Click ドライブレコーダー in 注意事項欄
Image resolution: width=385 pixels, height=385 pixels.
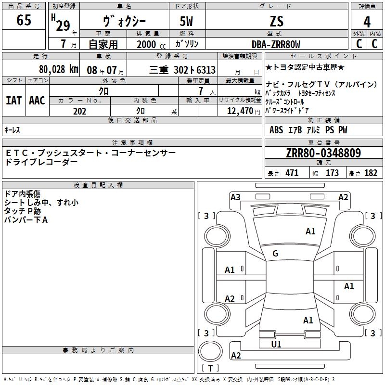41,162
